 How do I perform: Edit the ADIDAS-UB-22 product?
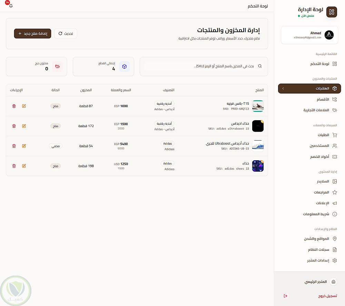click(x=24, y=146)
